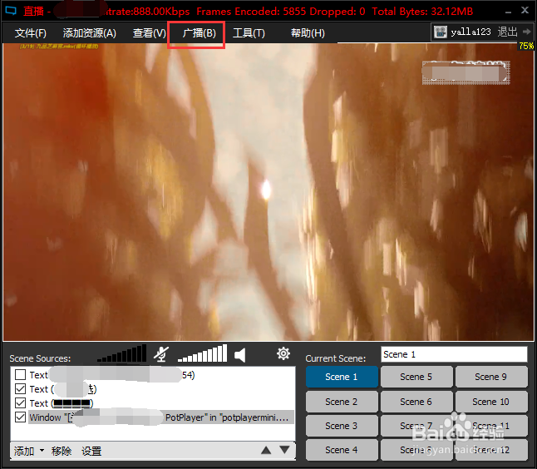
Task: Open the 查看(V) menu
Action: [x=150, y=33]
